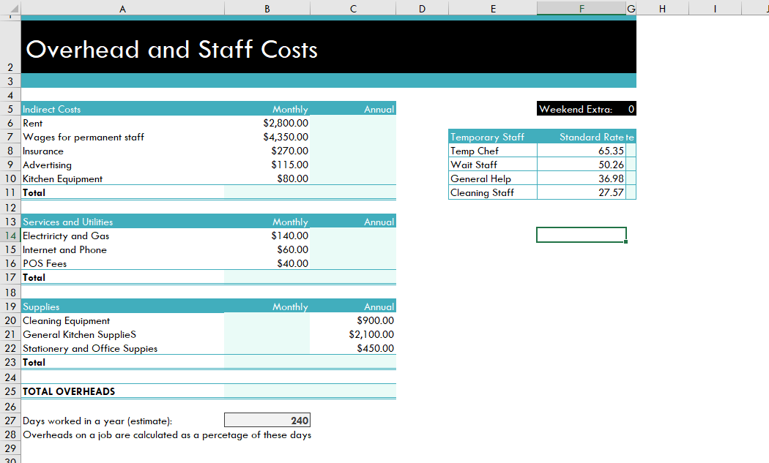The height and width of the screenshot is (463, 769).
Task: Select column F header
Action: [x=581, y=8]
